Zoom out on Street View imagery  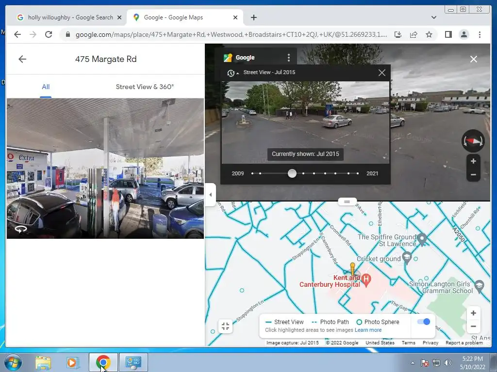[473, 174]
